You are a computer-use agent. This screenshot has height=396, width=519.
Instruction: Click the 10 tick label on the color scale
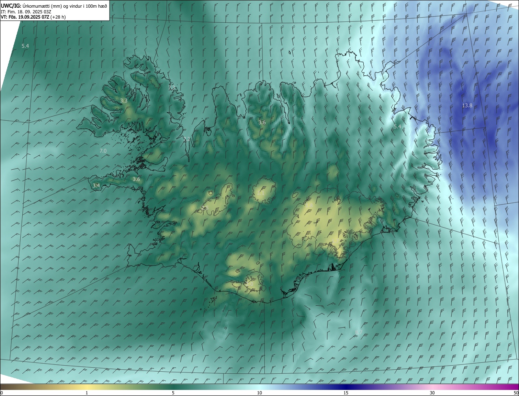click(259, 393)
